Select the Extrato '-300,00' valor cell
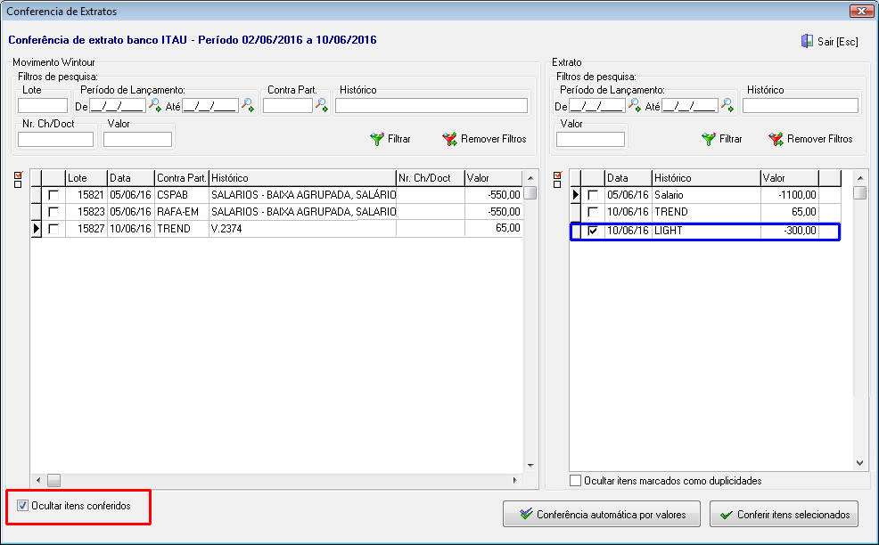This screenshot has width=879, height=545. pos(789,231)
